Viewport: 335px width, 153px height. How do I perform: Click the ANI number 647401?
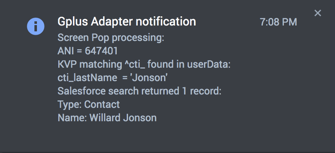coord(101,51)
